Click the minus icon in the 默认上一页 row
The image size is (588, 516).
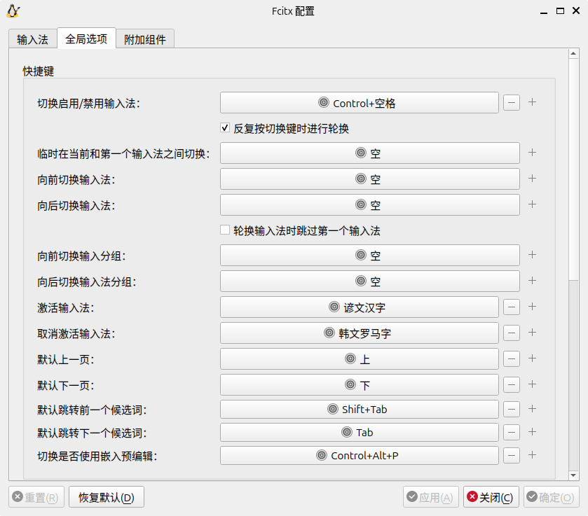(512, 359)
